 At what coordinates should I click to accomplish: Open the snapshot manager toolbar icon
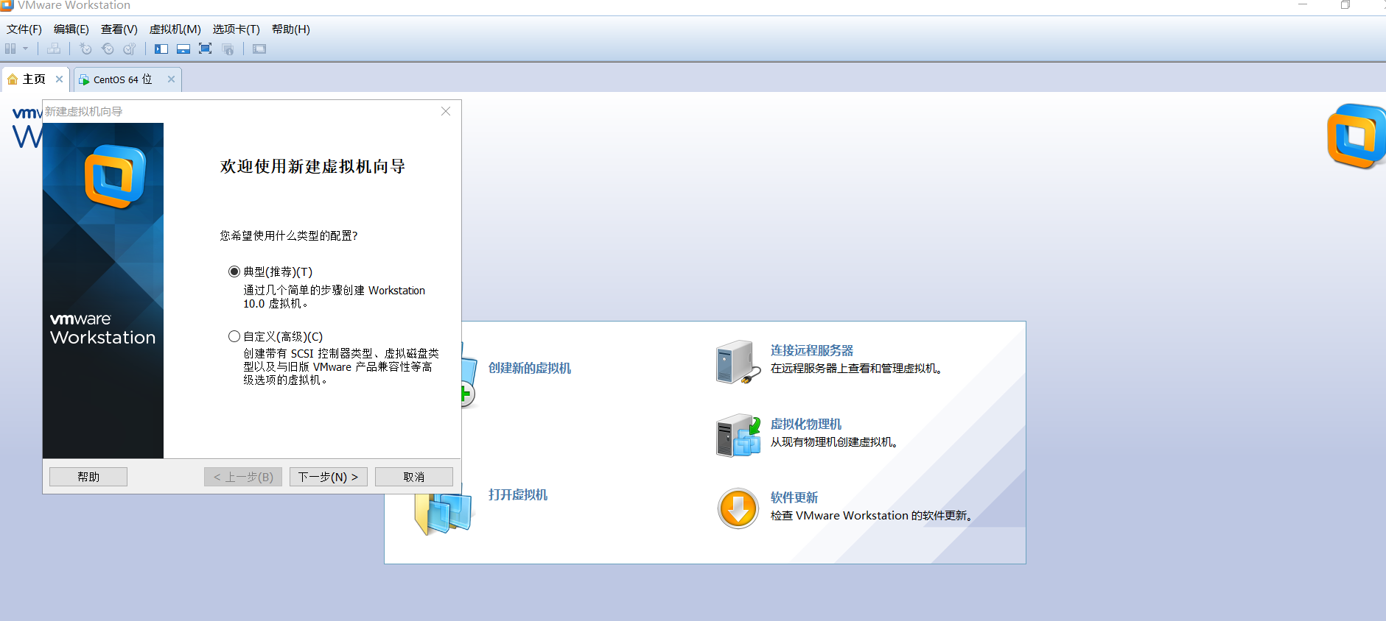(x=130, y=49)
